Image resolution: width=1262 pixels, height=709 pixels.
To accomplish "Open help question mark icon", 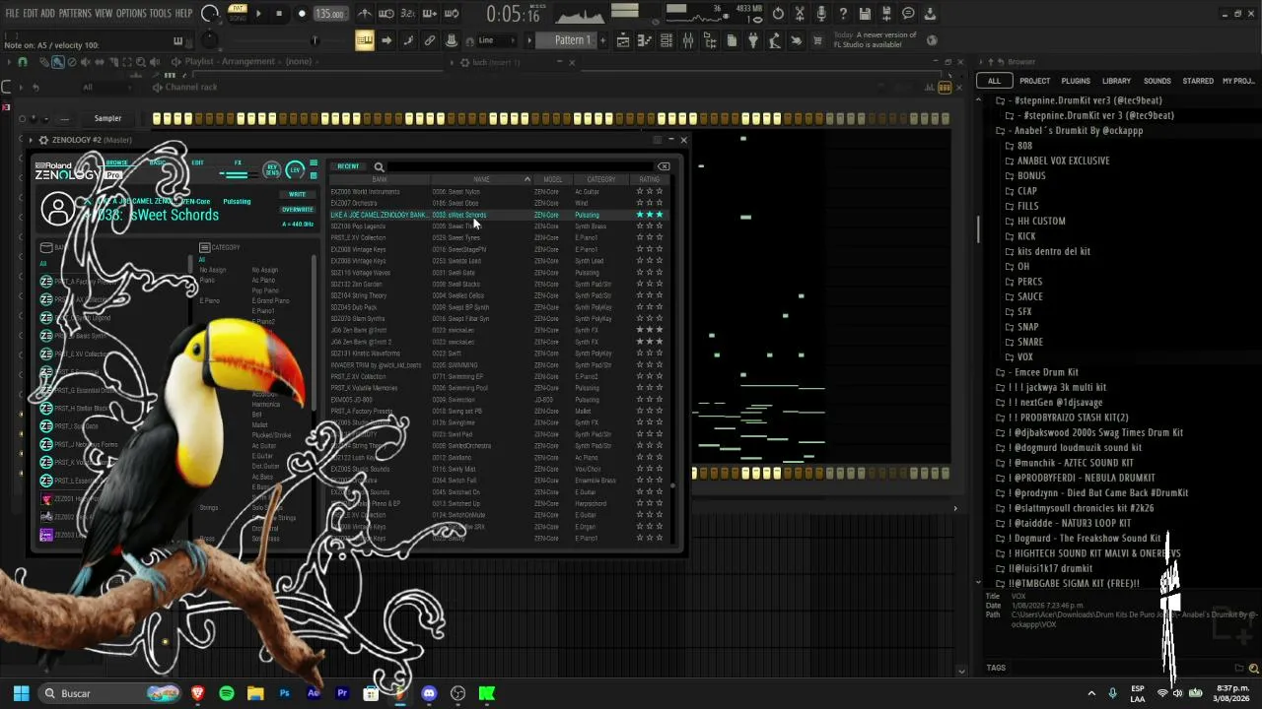I will [843, 14].
